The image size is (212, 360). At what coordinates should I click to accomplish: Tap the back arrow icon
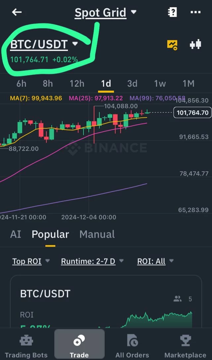17,12
